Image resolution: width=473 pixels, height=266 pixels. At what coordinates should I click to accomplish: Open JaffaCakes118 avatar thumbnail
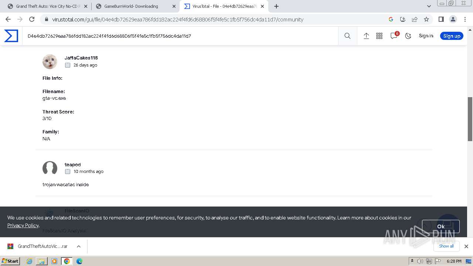point(50,62)
